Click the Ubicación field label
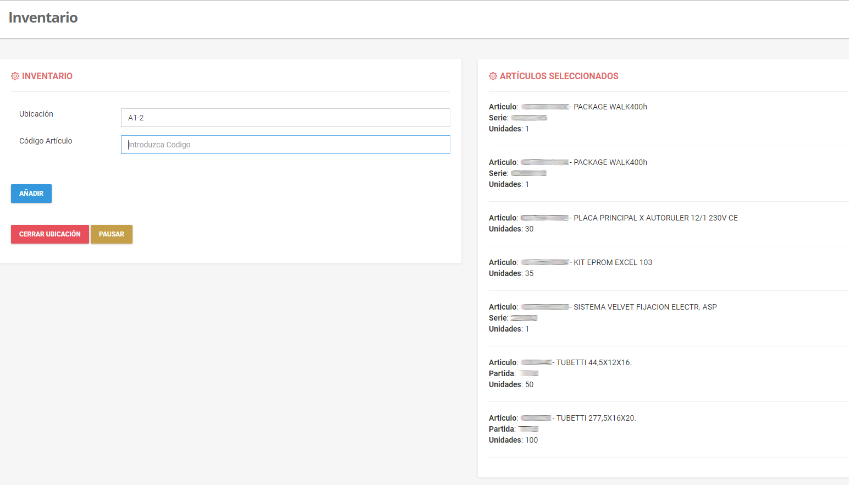This screenshot has width=849, height=485. click(36, 114)
